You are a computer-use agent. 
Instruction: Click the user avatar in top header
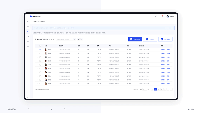pyautogui.click(x=168, y=16)
